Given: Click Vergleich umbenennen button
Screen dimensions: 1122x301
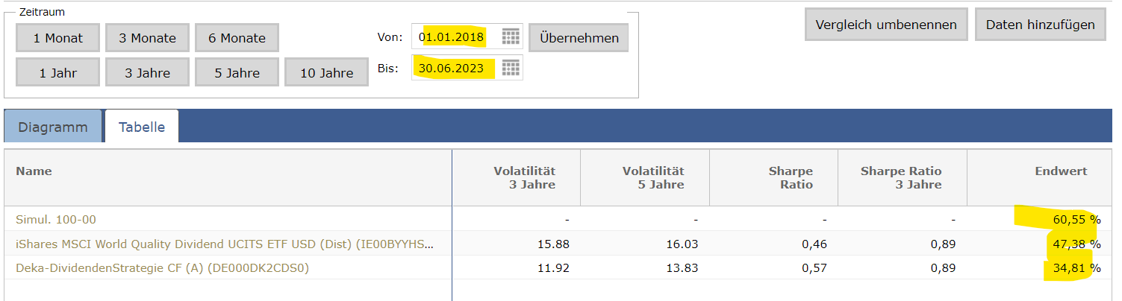Looking at the screenshot, I should [886, 25].
